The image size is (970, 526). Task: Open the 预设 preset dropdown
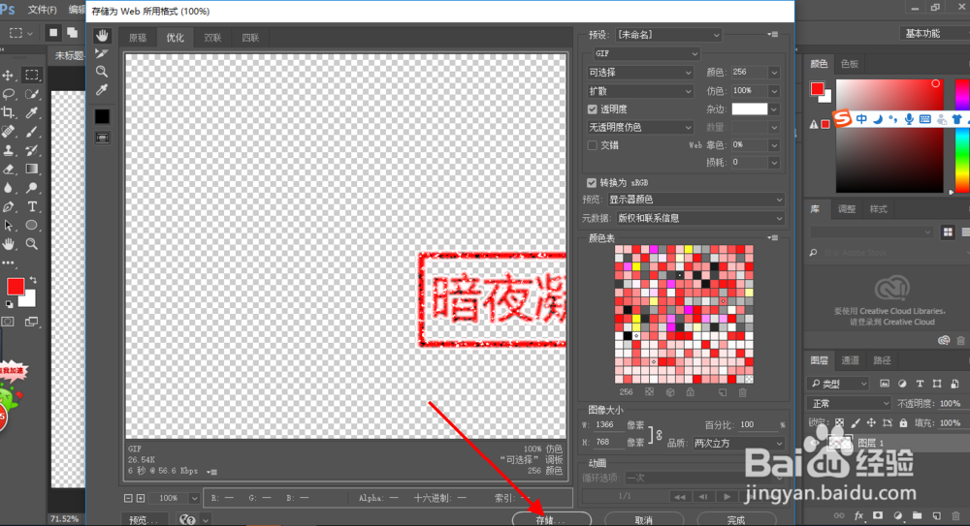coord(668,35)
